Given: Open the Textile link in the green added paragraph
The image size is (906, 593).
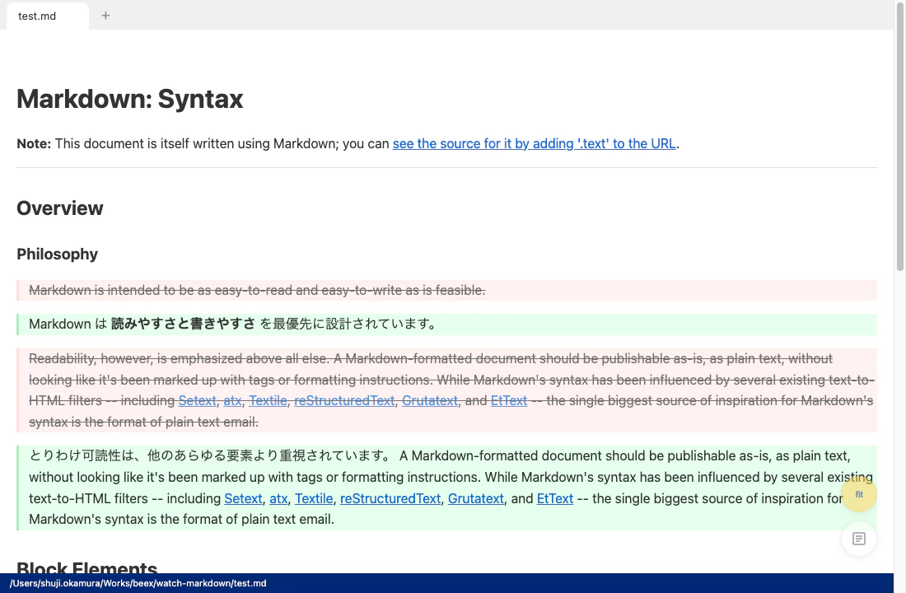Looking at the screenshot, I should point(314,498).
